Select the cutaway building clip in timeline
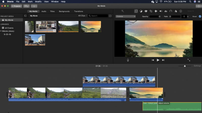This screenshot has height=113, width=202. (x=119, y=81)
